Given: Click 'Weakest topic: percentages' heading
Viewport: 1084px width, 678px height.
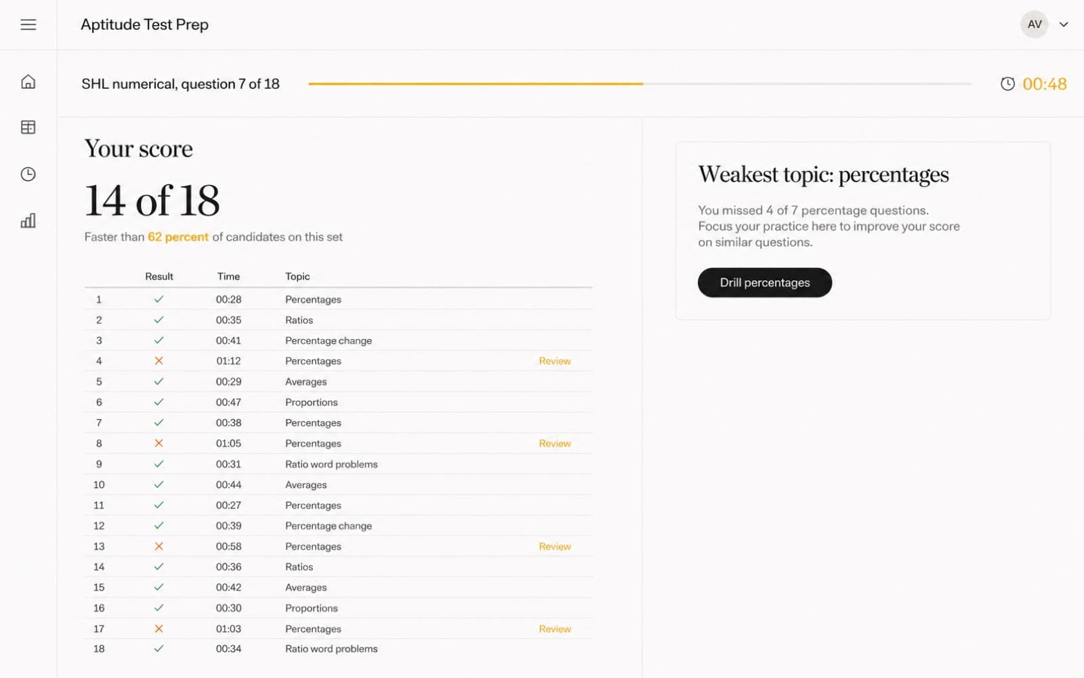Looking at the screenshot, I should coord(823,175).
